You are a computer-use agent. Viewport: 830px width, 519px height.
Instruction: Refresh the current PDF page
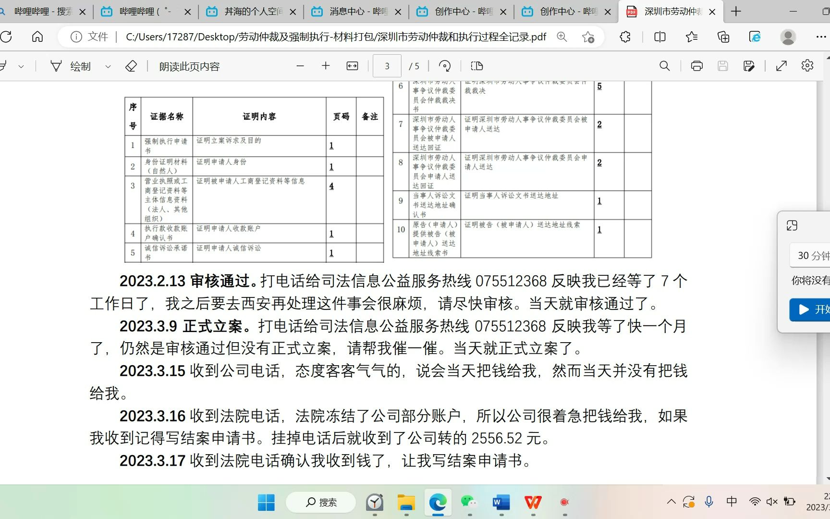coord(6,37)
